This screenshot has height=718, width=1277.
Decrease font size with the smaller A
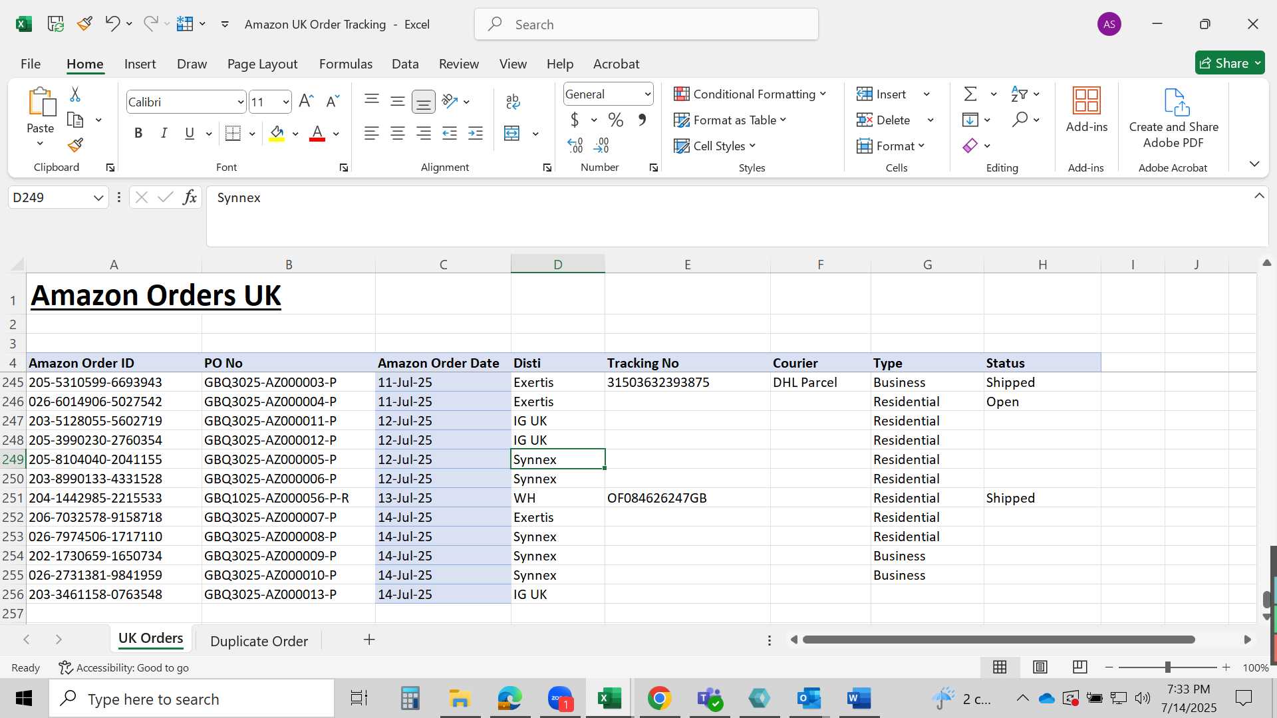point(333,101)
